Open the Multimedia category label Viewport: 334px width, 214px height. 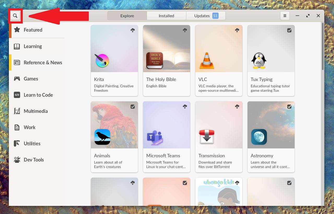[36, 111]
